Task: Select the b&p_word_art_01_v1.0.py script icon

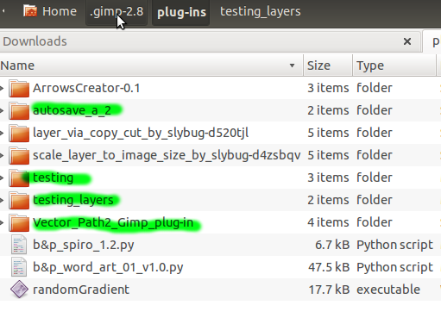Action: (19, 267)
